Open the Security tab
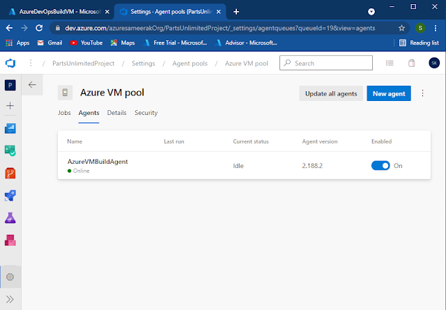Image resolution: width=446 pixels, height=310 pixels. 146,113
